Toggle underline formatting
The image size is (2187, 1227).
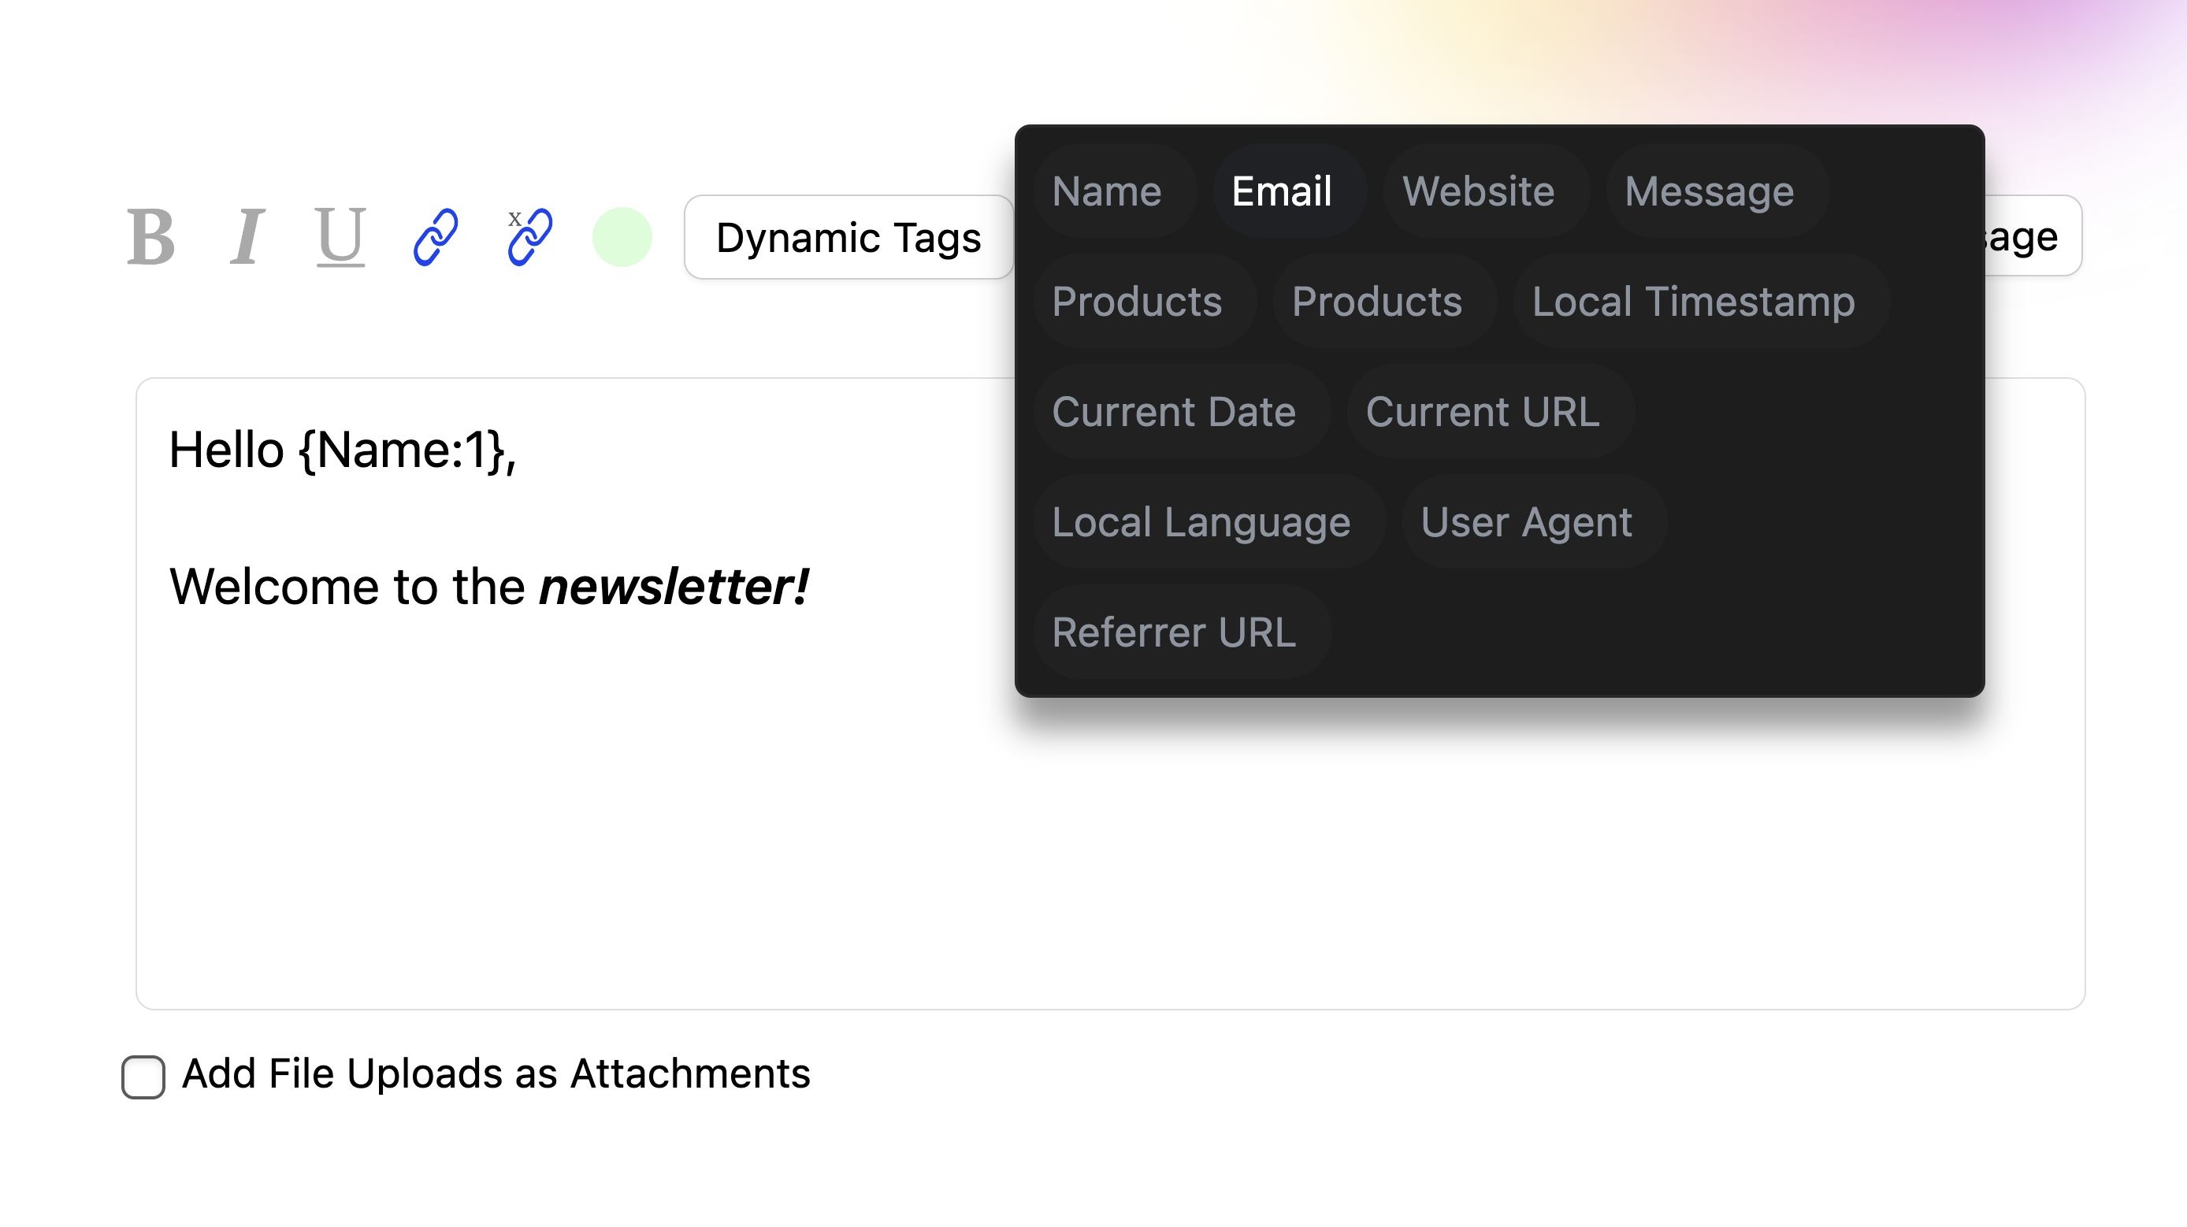click(x=340, y=238)
